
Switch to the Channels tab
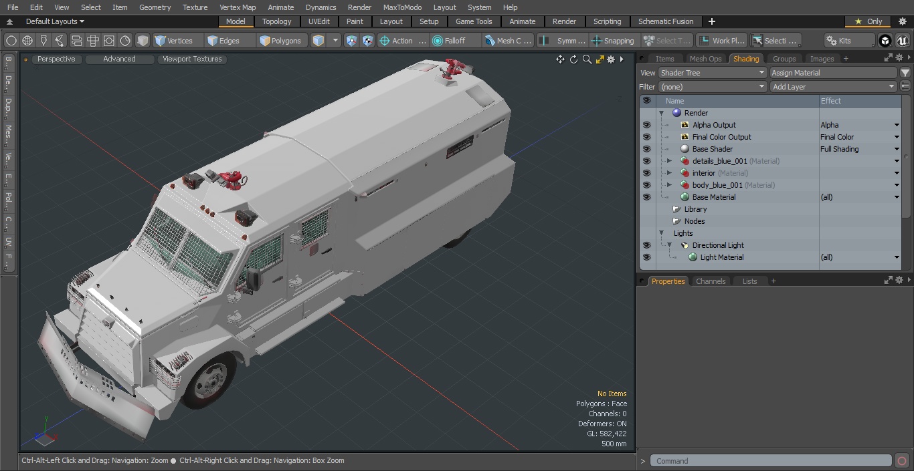[711, 281]
